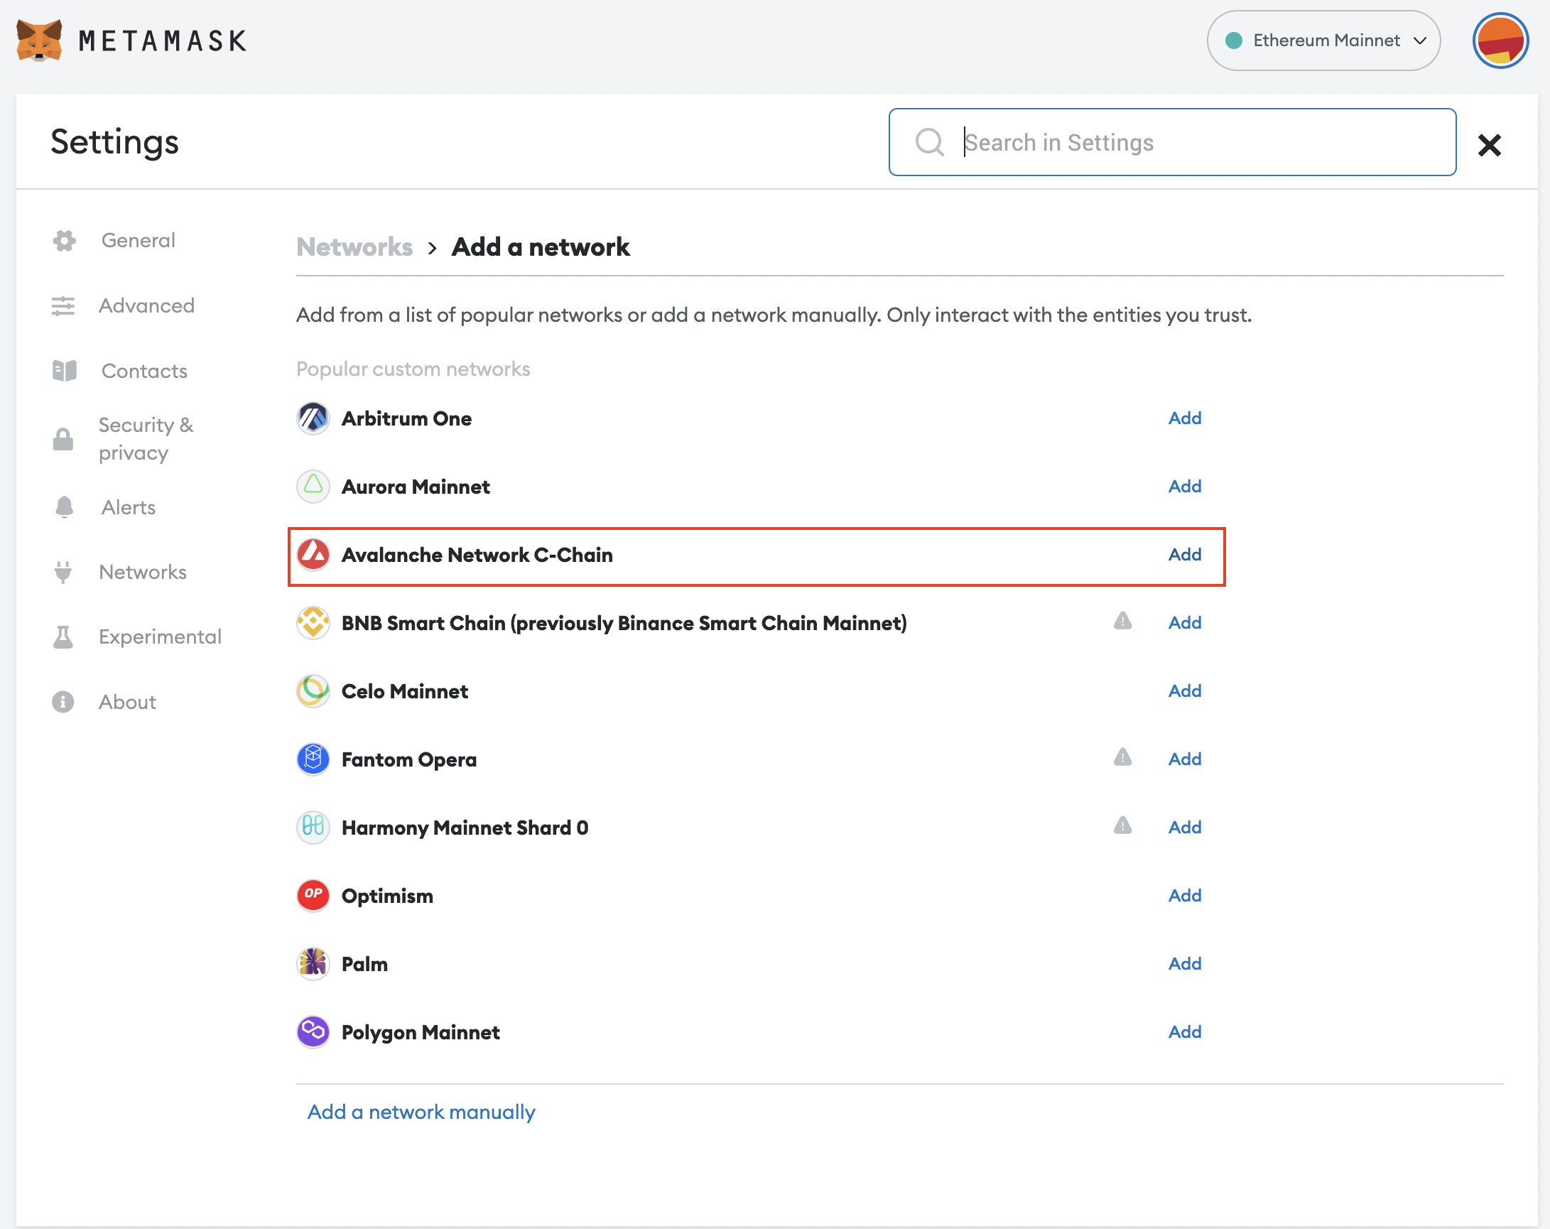The width and height of the screenshot is (1550, 1229).
Task: Click the Harmony Mainnet warning icon
Action: [1123, 825]
